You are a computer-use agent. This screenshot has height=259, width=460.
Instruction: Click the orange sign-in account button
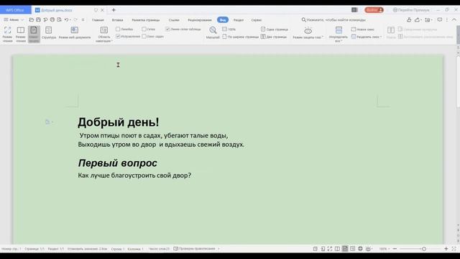click(374, 10)
